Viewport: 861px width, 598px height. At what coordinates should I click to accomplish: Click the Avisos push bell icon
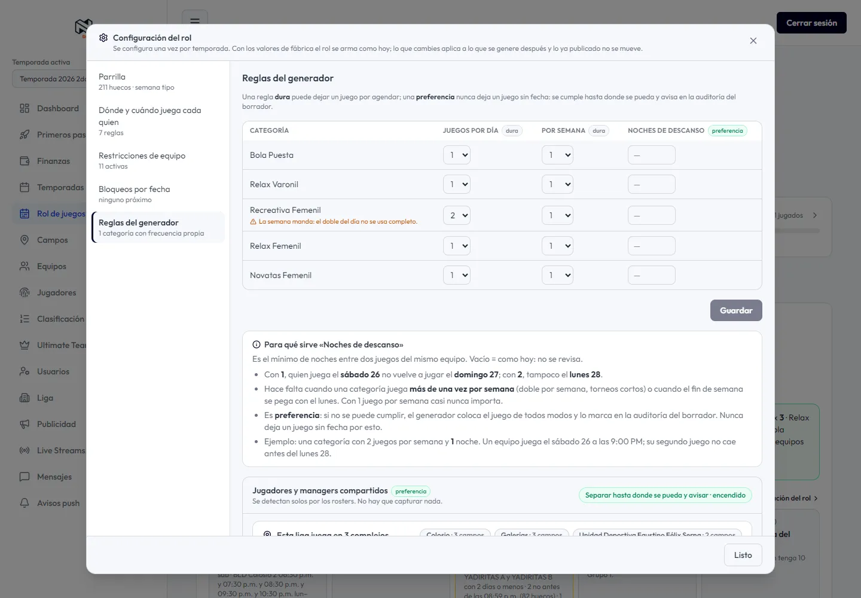[x=25, y=503]
